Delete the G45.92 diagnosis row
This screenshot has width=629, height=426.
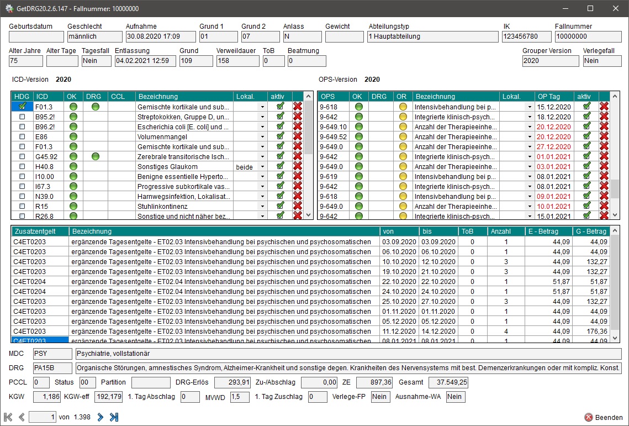tap(297, 156)
